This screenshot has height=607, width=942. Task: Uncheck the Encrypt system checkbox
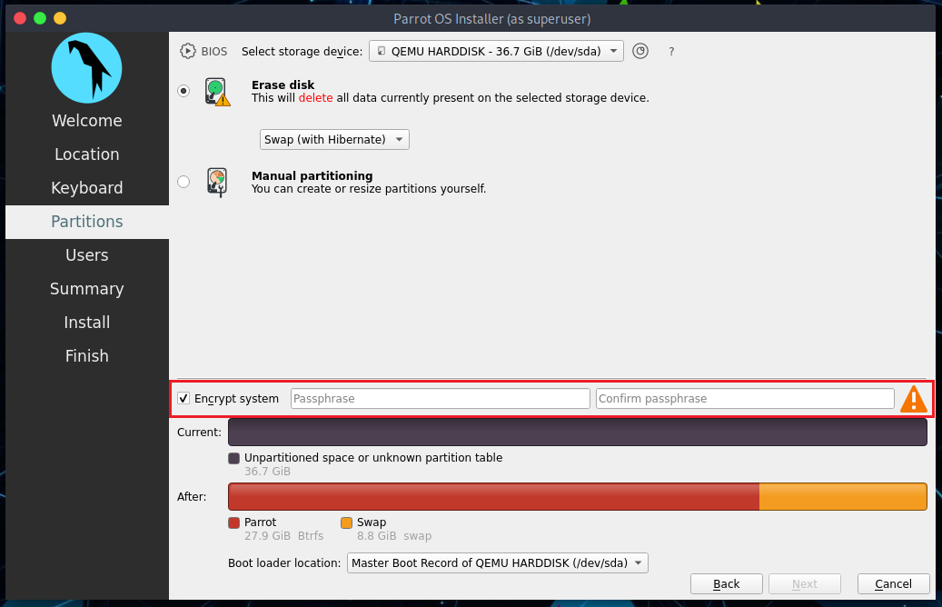[183, 398]
